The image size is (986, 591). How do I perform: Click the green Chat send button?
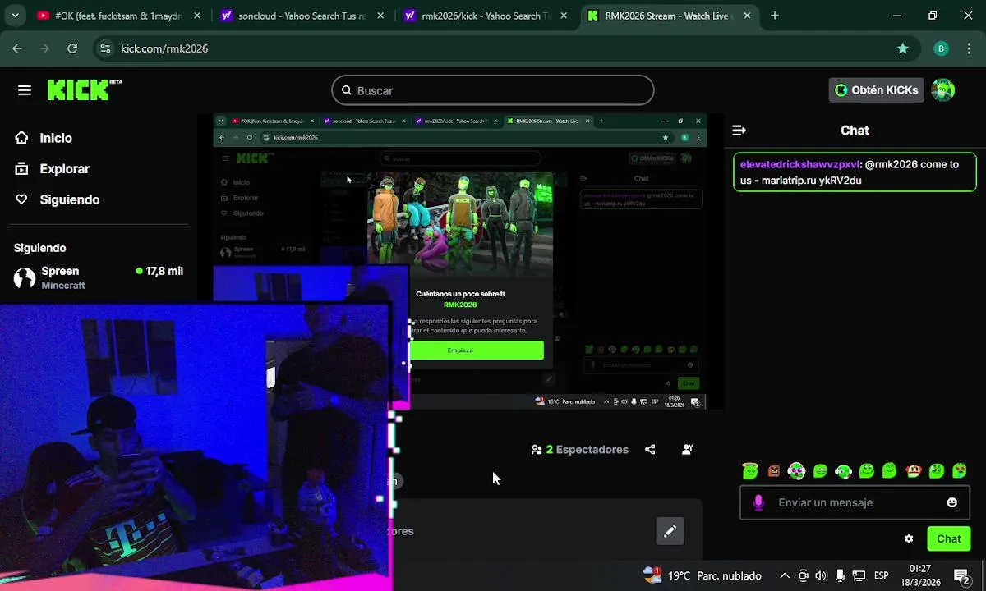[948, 539]
